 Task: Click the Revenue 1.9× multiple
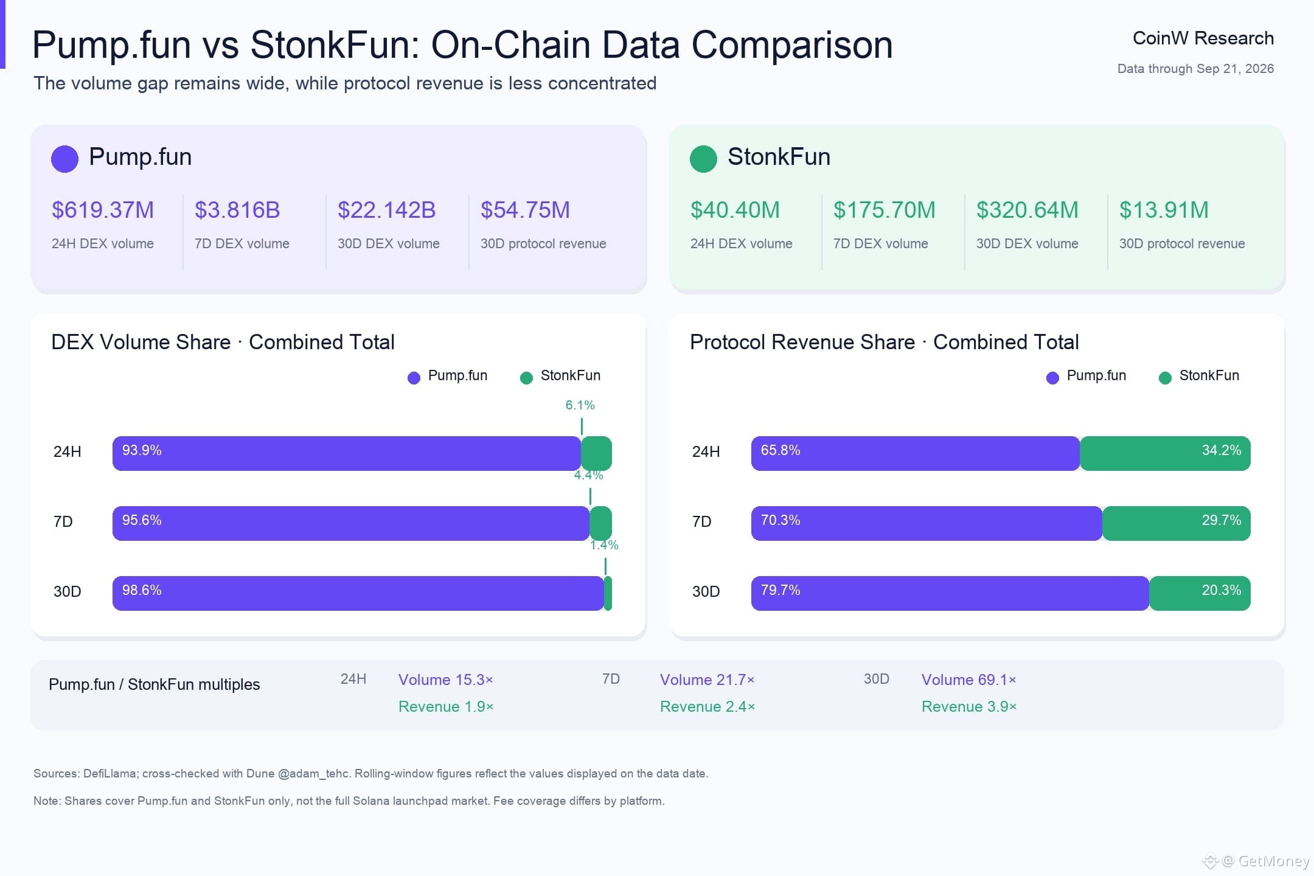click(x=446, y=706)
